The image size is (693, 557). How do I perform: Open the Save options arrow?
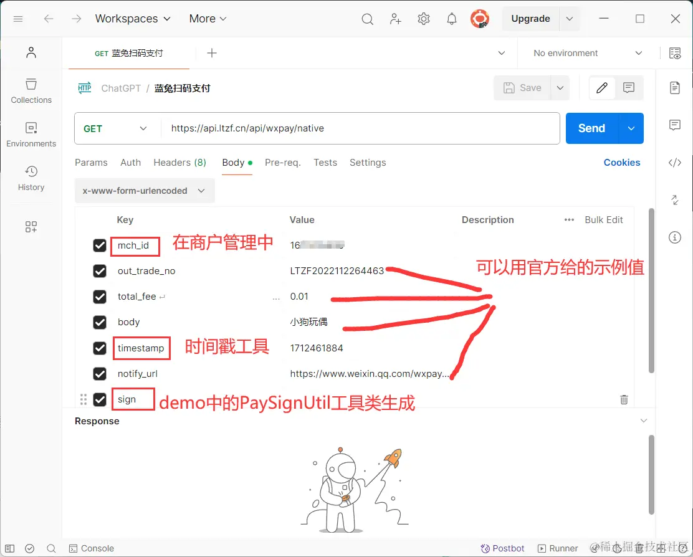tap(560, 88)
